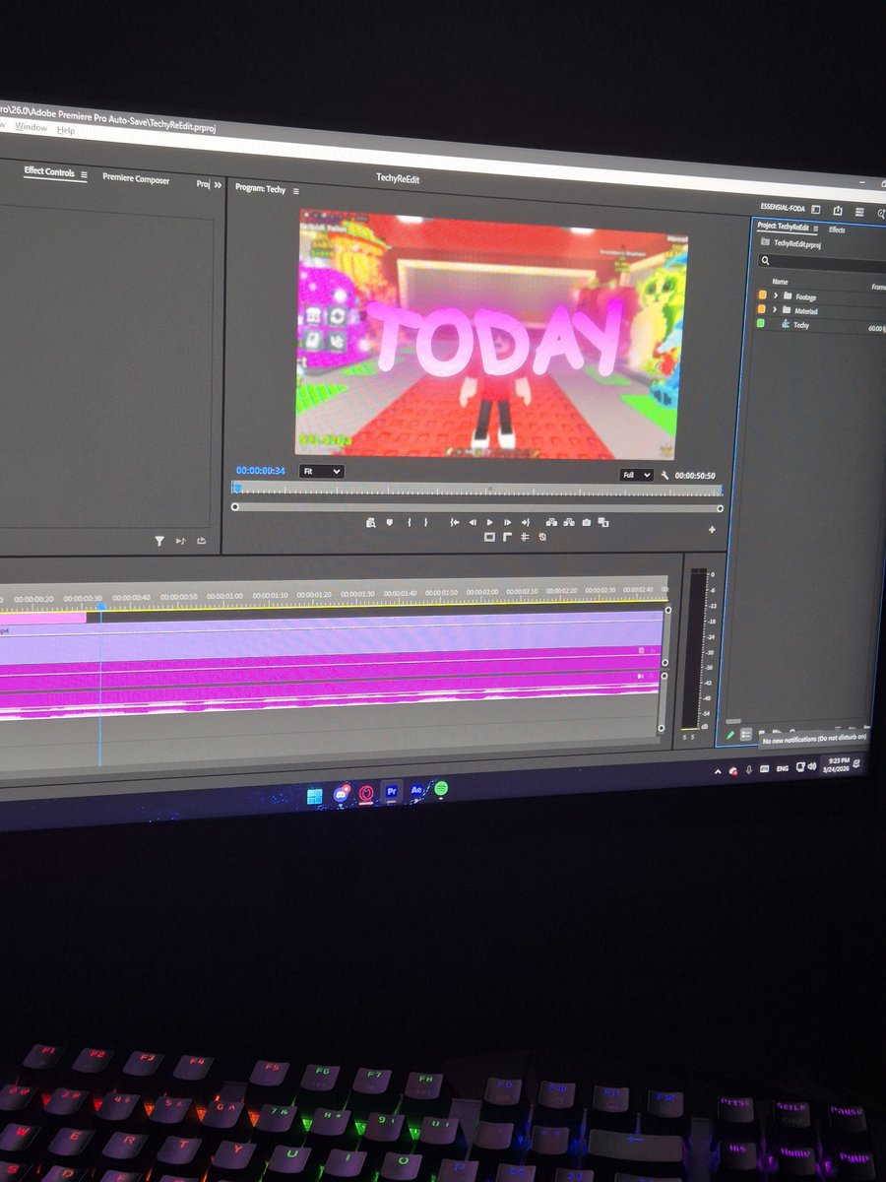Switch Project panel to List View
The height and width of the screenshot is (1182, 886).
[x=746, y=734]
